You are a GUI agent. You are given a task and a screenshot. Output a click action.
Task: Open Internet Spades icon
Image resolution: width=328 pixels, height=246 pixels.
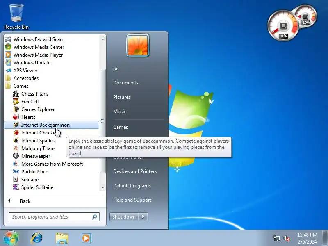click(16, 140)
